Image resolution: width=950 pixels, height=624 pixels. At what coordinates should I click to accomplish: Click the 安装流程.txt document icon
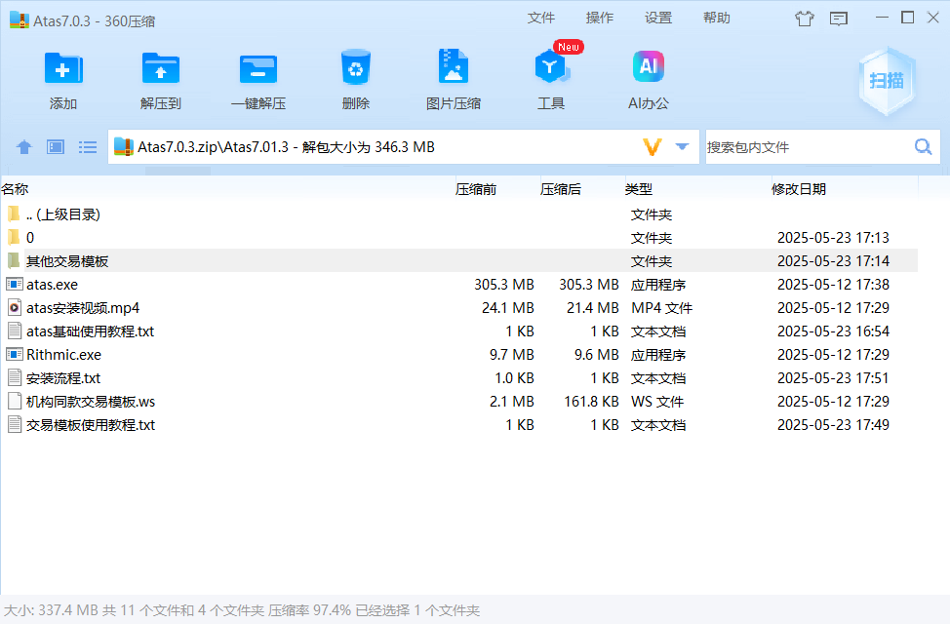pyautogui.click(x=15, y=378)
